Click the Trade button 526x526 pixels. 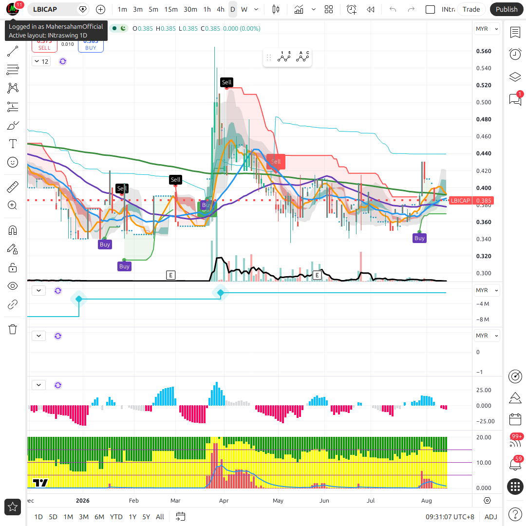click(471, 9)
